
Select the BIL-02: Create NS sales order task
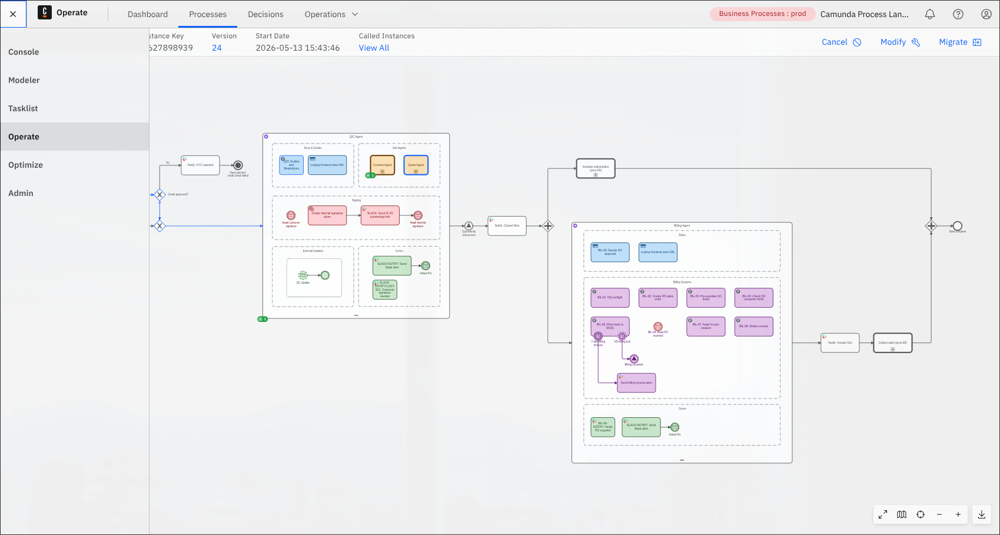click(x=658, y=298)
